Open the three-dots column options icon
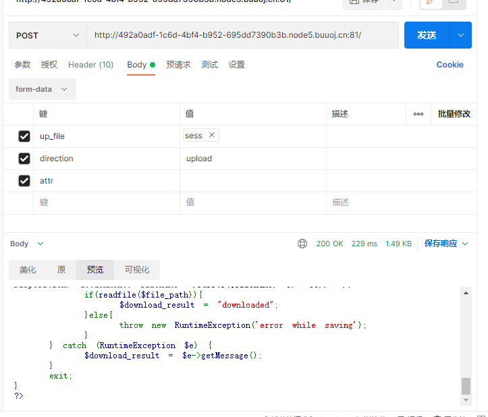The width and height of the screenshot is (488, 417). click(x=418, y=114)
